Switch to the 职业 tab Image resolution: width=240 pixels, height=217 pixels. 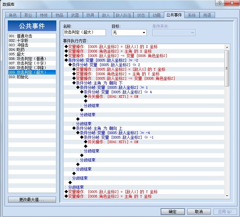pyautogui.click(x=28, y=15)
